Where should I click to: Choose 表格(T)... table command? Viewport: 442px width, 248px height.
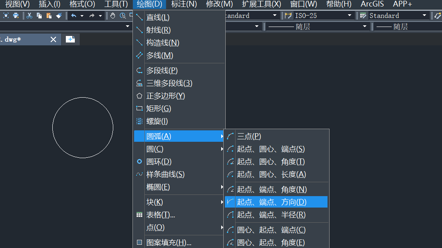click(x=179, y=215)
